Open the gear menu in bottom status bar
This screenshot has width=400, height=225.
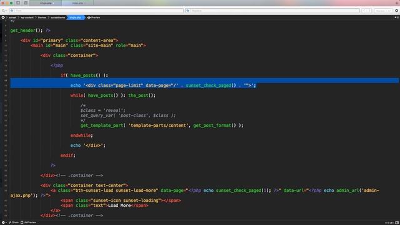tap(4, 222)
